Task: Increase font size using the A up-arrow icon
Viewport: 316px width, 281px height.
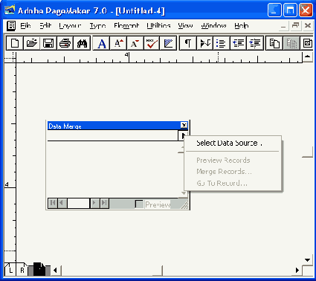Action: coord(118,43)
